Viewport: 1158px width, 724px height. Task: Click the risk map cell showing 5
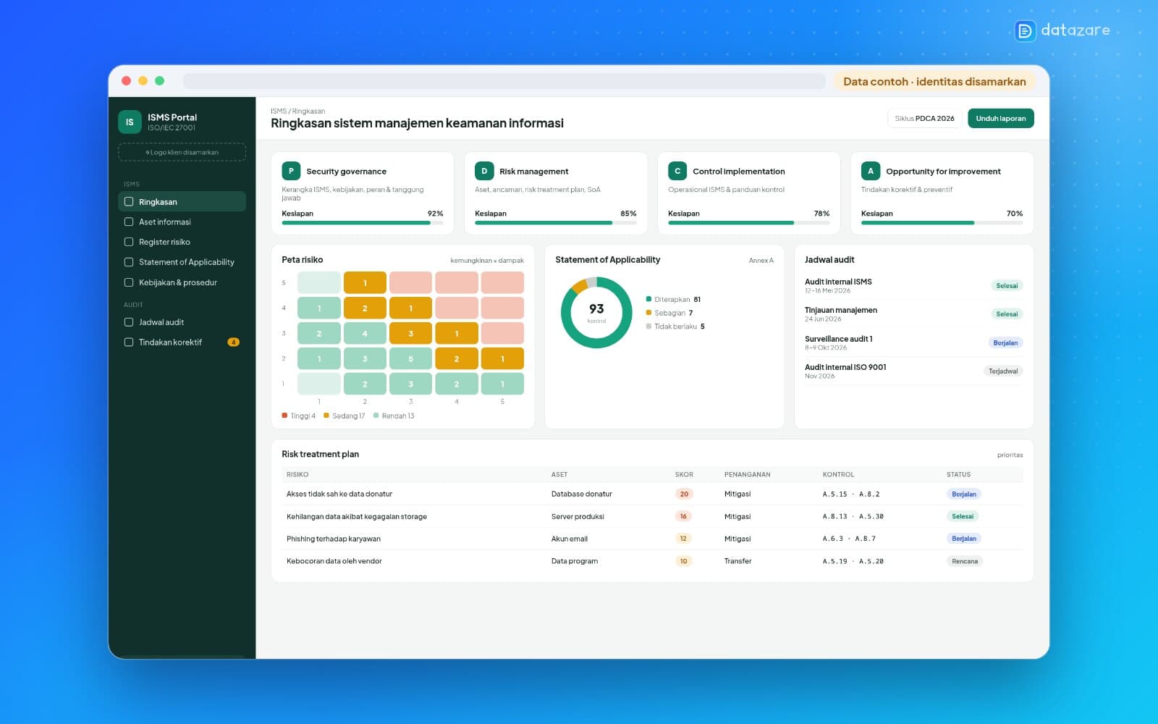(410, 358)
